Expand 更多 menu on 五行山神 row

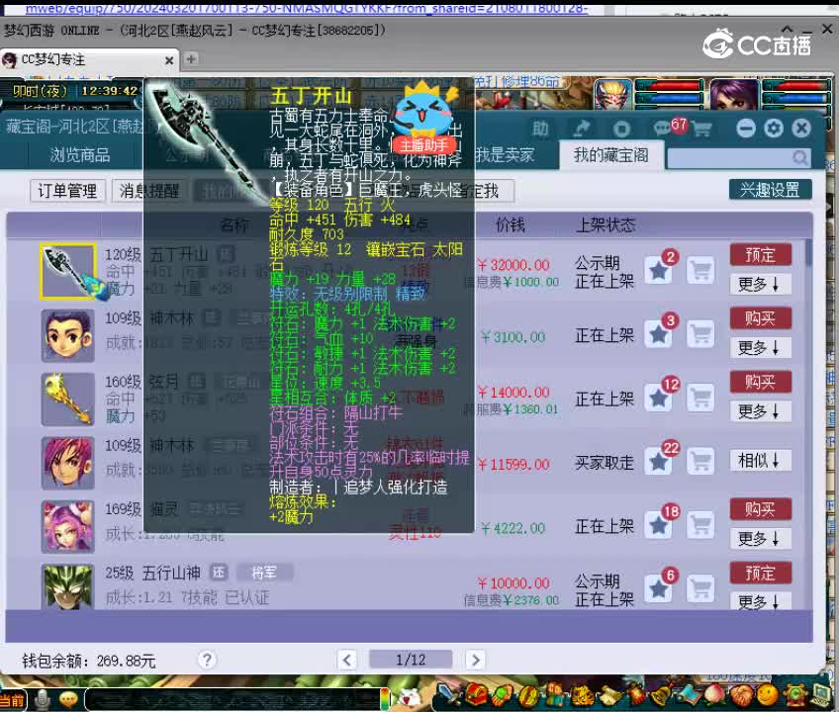tap(760, 602)
